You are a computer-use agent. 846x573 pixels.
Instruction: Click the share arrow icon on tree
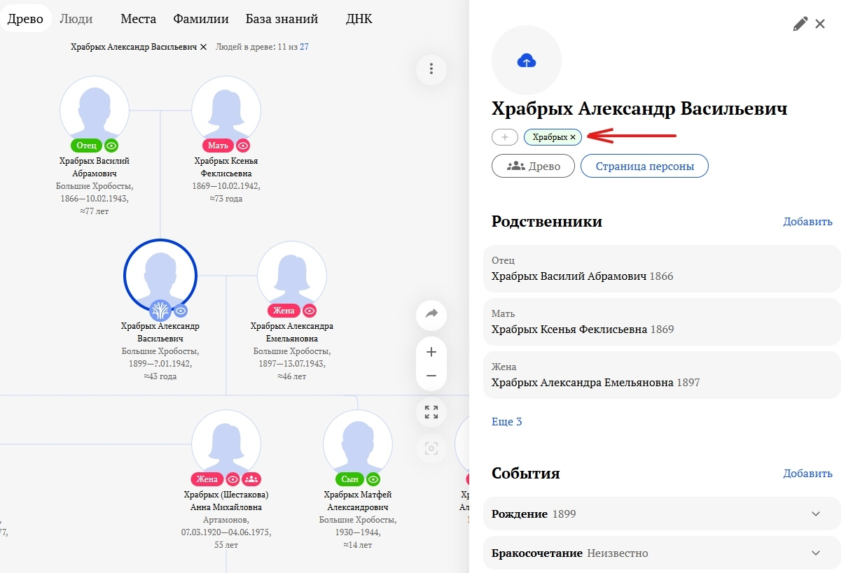point(431,314)
